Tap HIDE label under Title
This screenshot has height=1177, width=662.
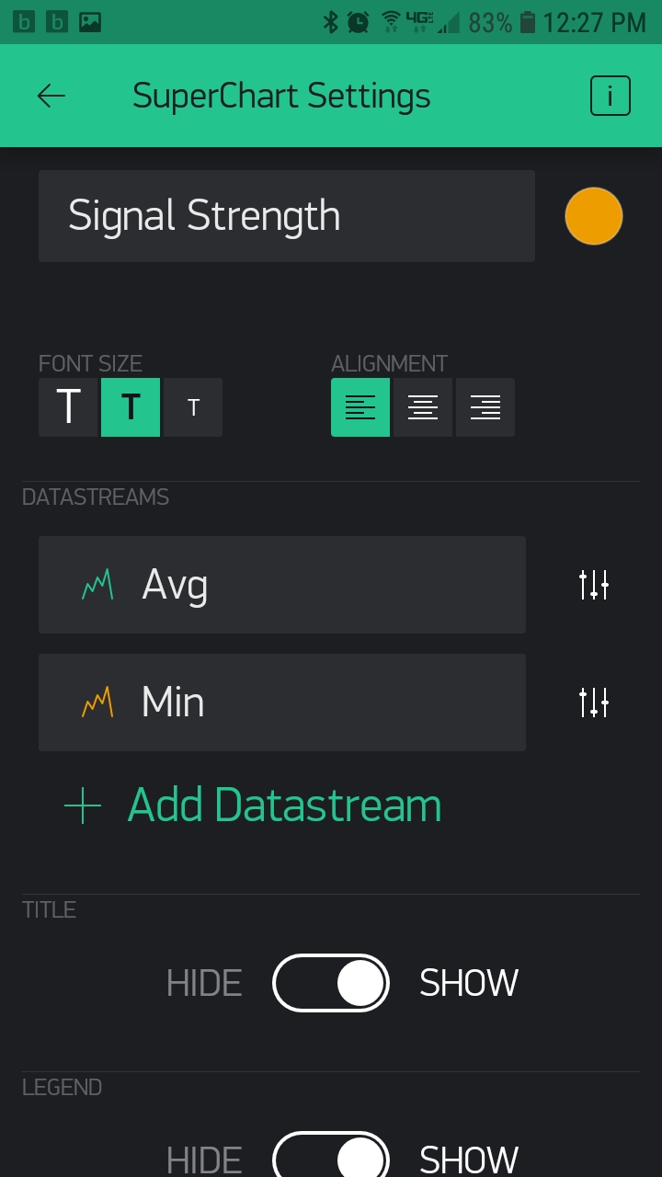pyautogui.click(x=204, y=983)
